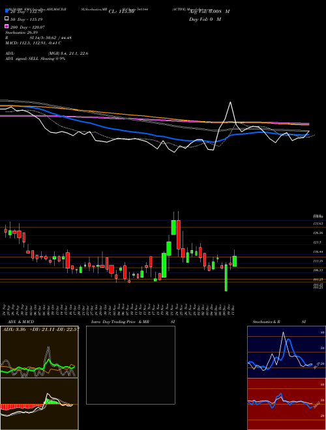326x430 pixels.
Task: Select the '200 Day - 120.97' legend text
Action: (27, 27)
